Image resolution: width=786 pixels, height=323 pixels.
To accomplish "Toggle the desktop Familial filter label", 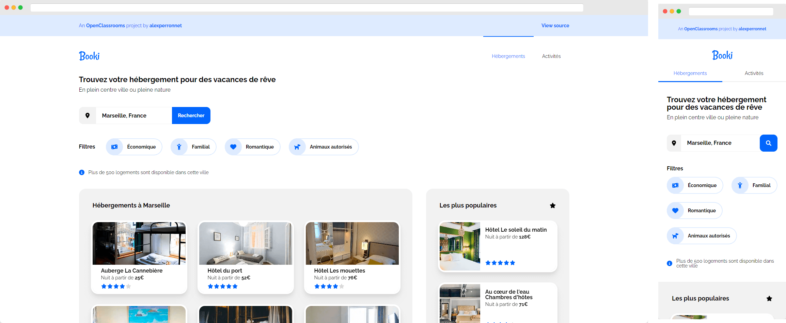I will (x=201, y=147).
